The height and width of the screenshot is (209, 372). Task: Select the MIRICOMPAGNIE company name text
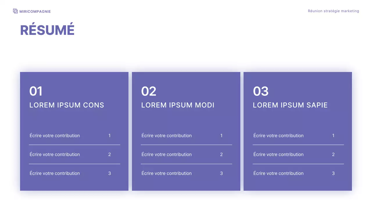(x=35, y=12)
